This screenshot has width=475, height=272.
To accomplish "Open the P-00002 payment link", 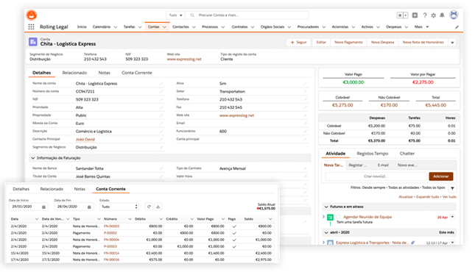I will pyautogui.click(x=110, y=233).
